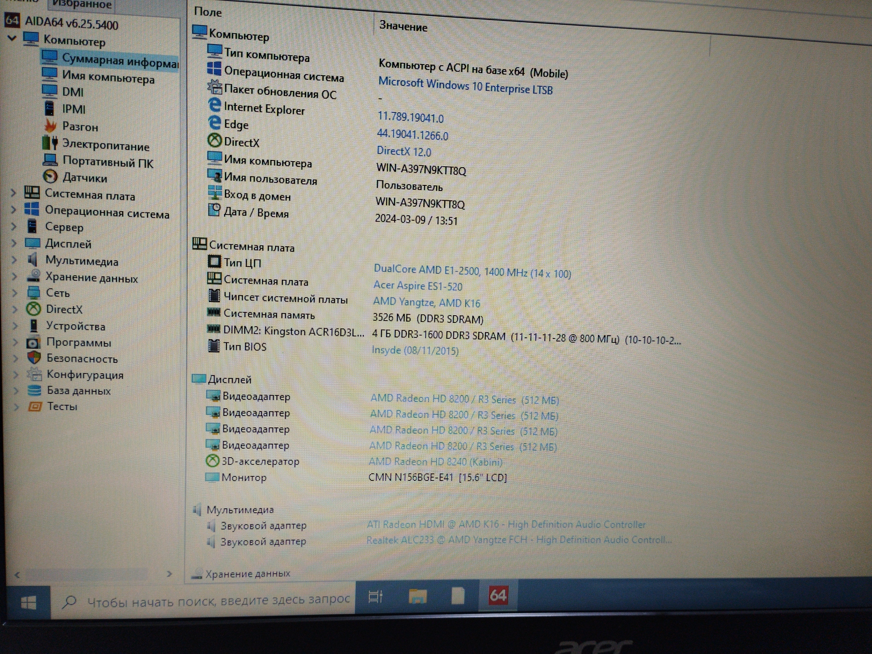
Task: Select the flame icon next to Разгон
Action: (x=50, y=125)
